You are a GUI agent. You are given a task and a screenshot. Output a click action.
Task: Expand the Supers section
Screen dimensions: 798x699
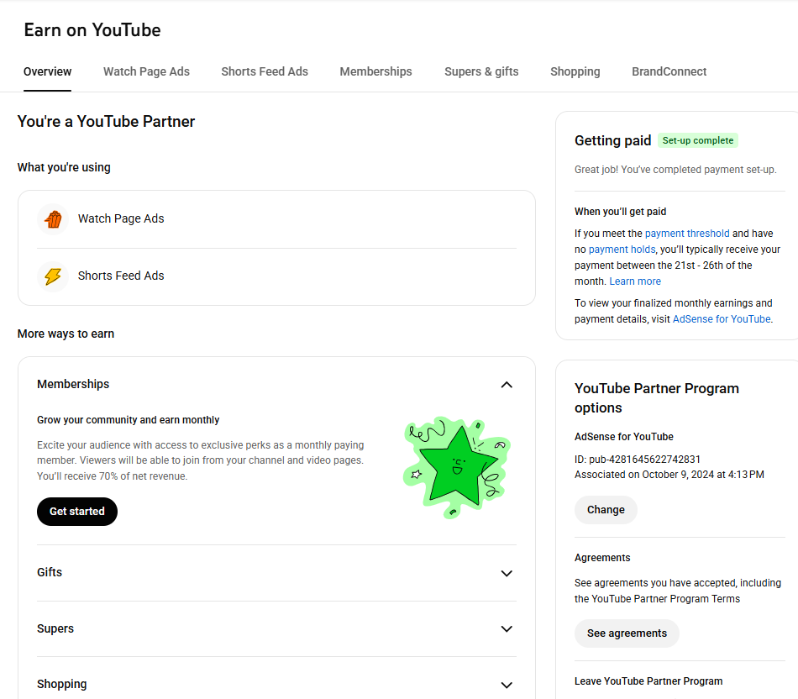(x=506, y=629)
